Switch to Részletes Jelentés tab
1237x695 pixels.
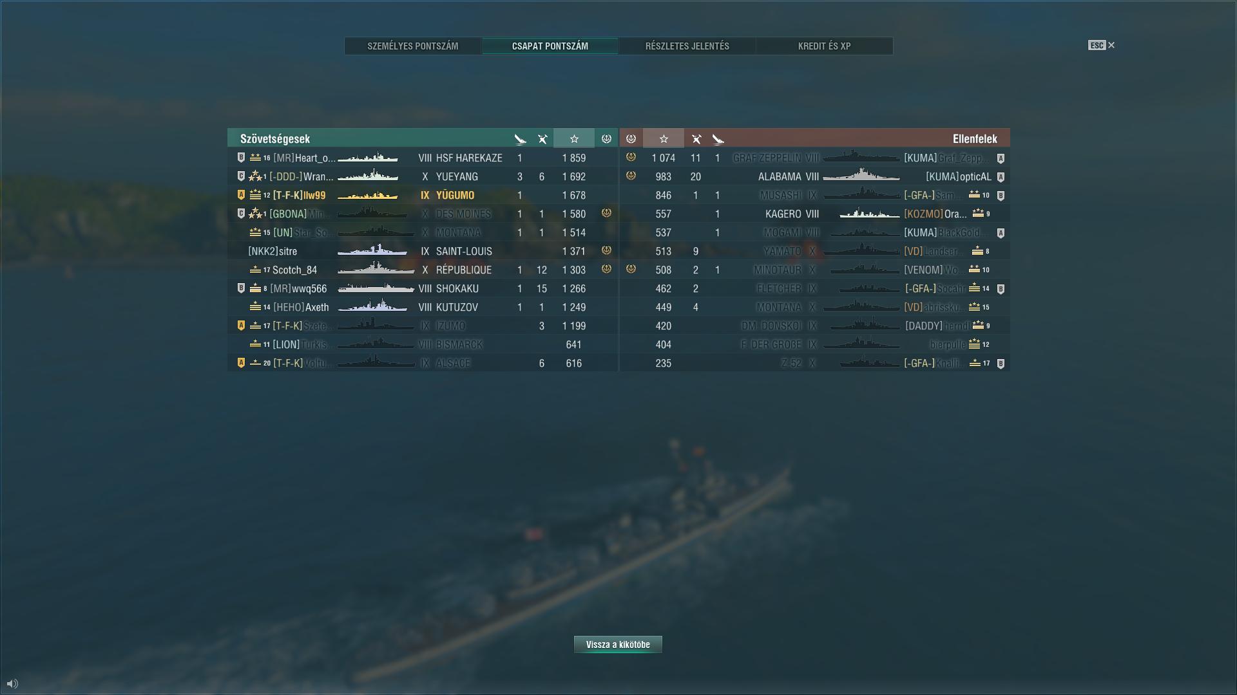[x=687, y=46]
